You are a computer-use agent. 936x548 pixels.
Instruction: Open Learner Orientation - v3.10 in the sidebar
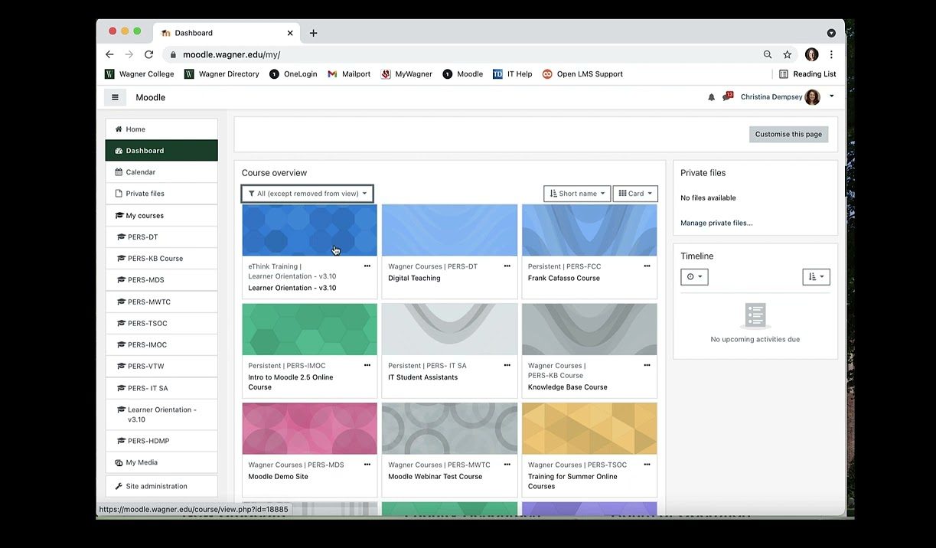(161, 414)
